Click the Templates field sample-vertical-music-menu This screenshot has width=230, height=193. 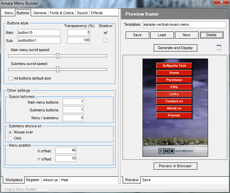click(184, 25)
